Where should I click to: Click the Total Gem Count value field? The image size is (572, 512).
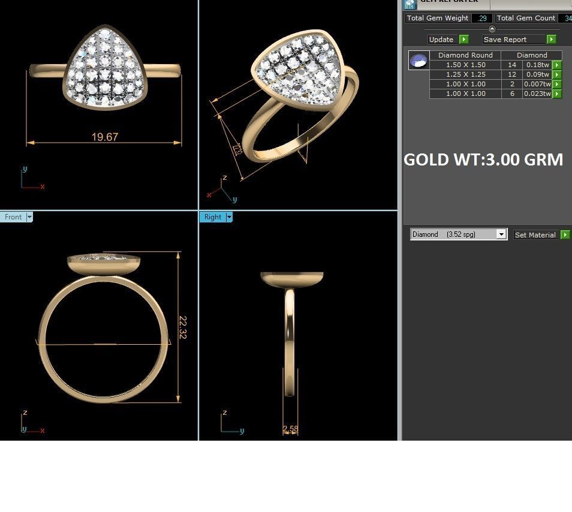565,18
